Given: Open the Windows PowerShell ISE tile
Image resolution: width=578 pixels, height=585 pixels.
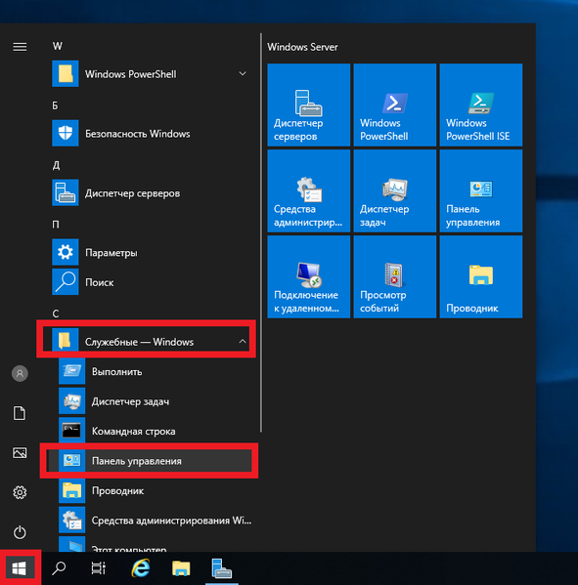Looking at the screenshot, I should point(481,104).
